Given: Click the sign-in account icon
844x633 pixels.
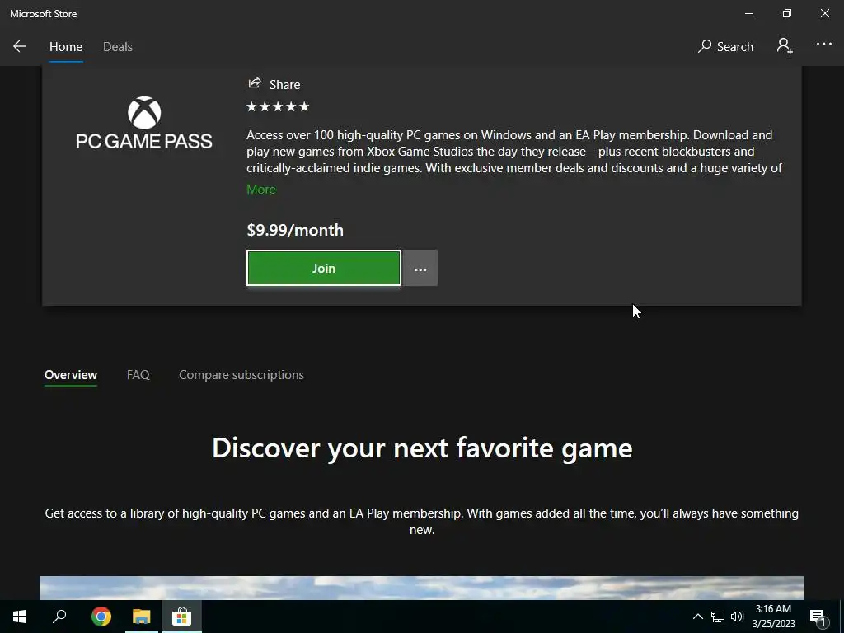Looking at the screenshot, I should coord(785,46).
